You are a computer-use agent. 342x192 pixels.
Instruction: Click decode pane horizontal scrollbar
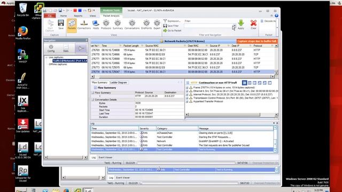[231, 114]
